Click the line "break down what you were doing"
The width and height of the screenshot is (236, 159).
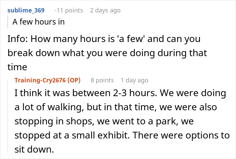pos(107,53)
